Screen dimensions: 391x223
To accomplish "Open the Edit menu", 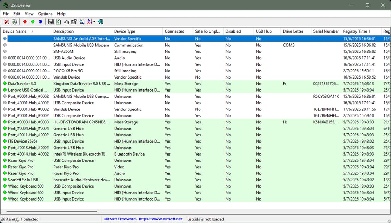I will (17, 14).
